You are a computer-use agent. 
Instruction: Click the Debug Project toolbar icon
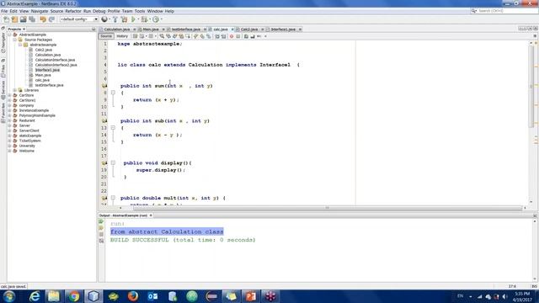pos(144,19)
